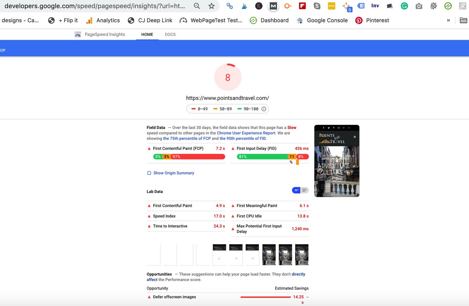Viewport: 469px width, 306px height.
Task: Open the Analytics bookmark
Action: point(103,20)
